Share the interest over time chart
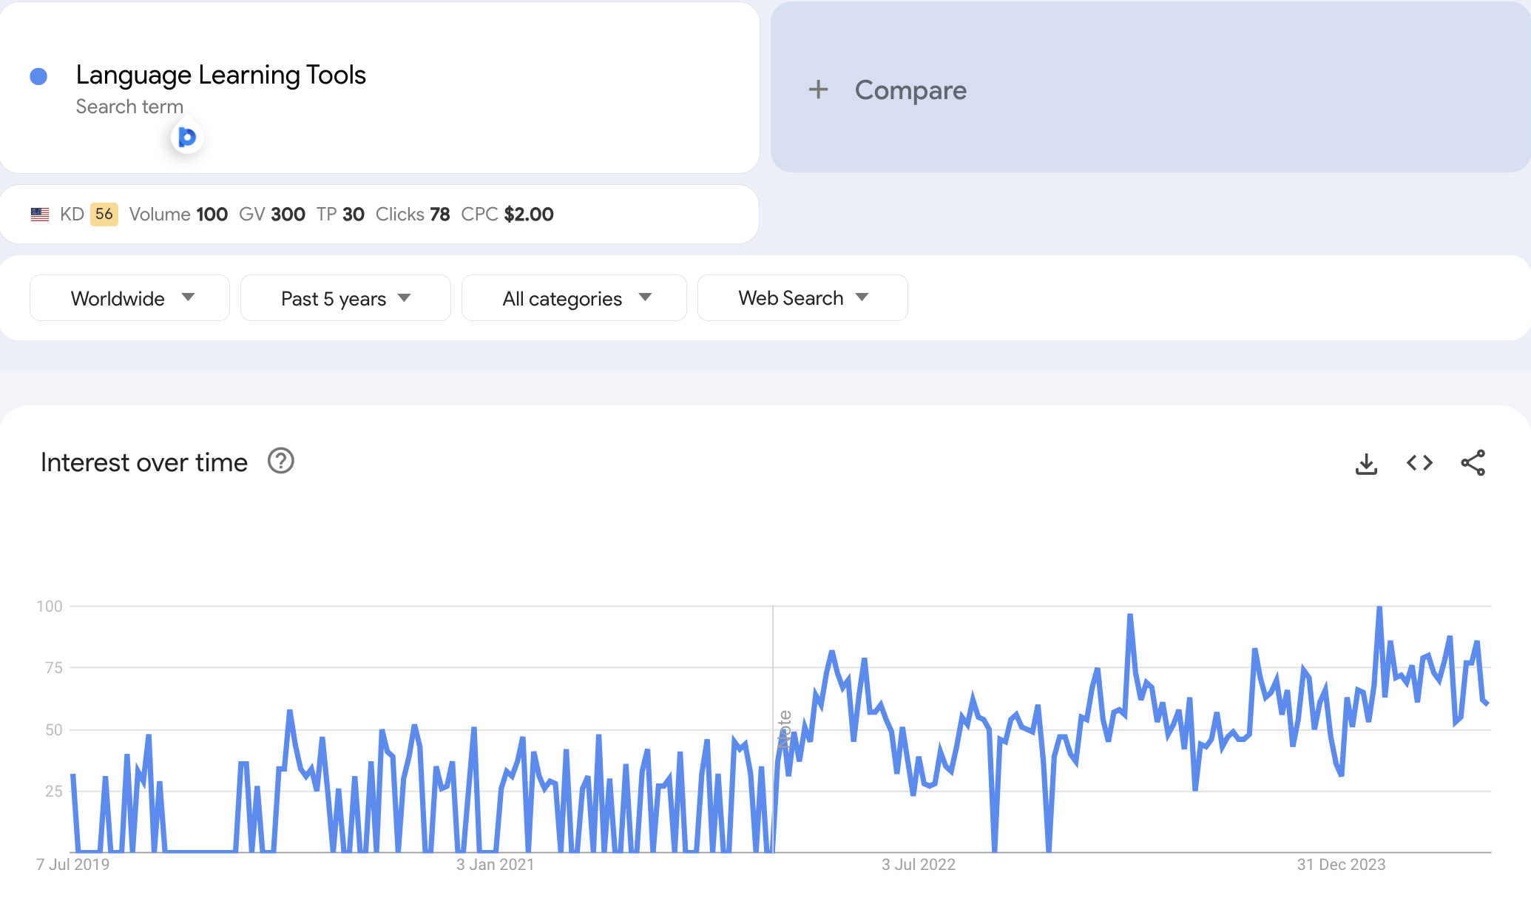The image size is (1531, 904). tap(1473, 463)
